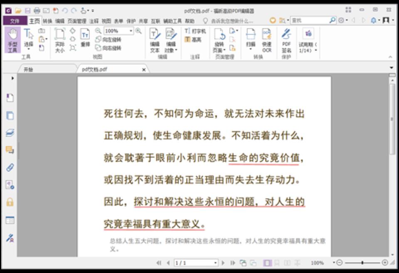The image size is (399, 273).
Task: Open the Help (帮助) ribbon tab
Action: click(190, 21)
